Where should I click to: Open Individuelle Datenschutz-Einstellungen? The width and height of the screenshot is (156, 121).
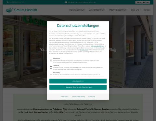[78, 87]
